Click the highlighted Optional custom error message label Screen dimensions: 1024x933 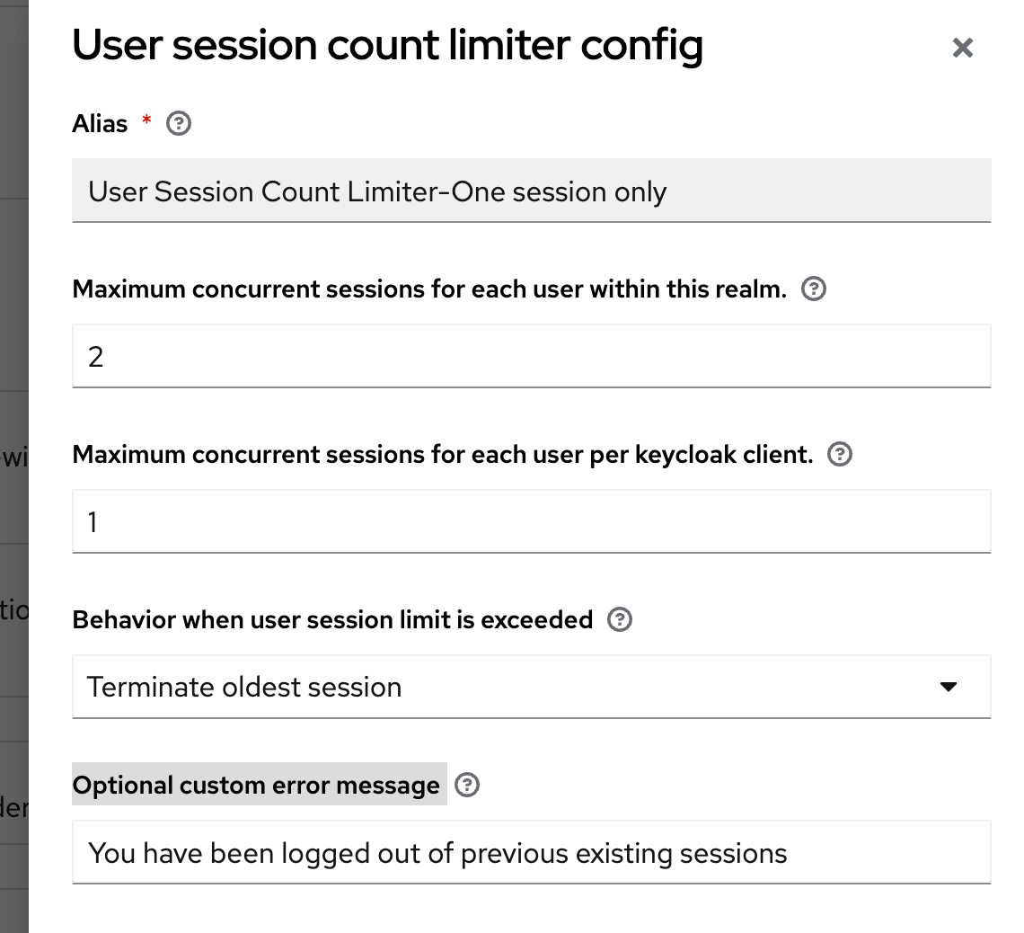pos(257,785)
